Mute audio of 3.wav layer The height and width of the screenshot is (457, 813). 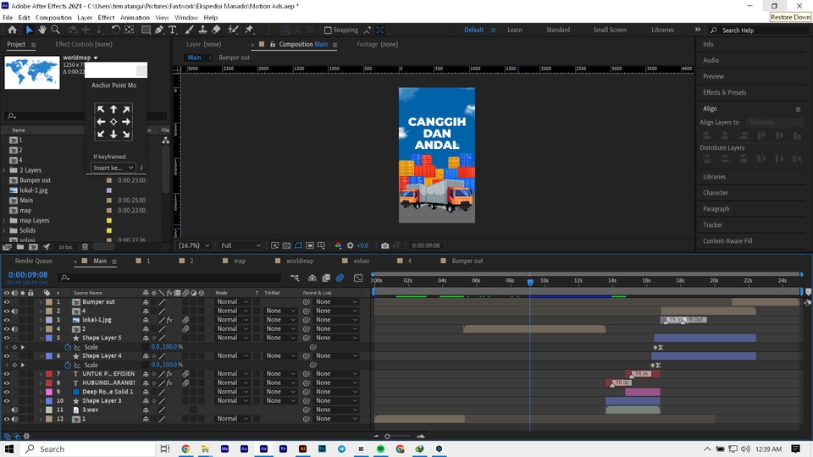[14, 410]
